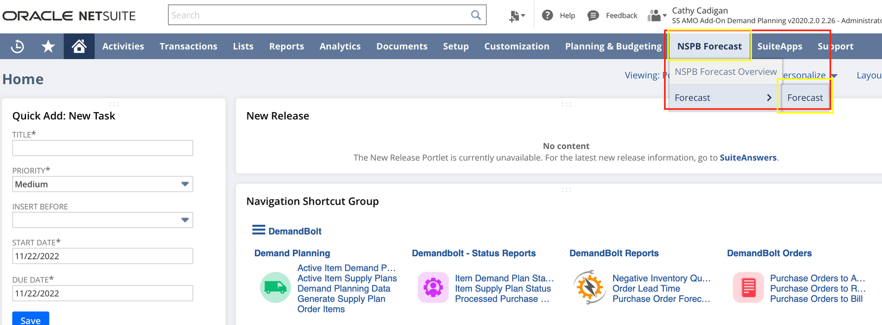This screenshot has width=882, height=325.
Task: Click in the Title input field
Action: [103, 148]
